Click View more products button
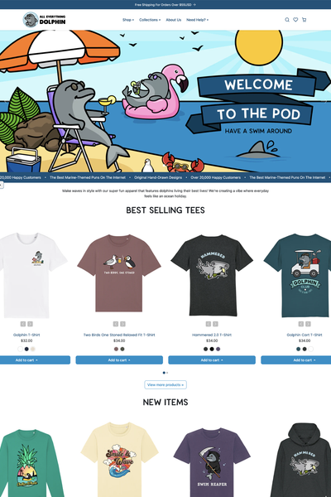 (165, 384)
